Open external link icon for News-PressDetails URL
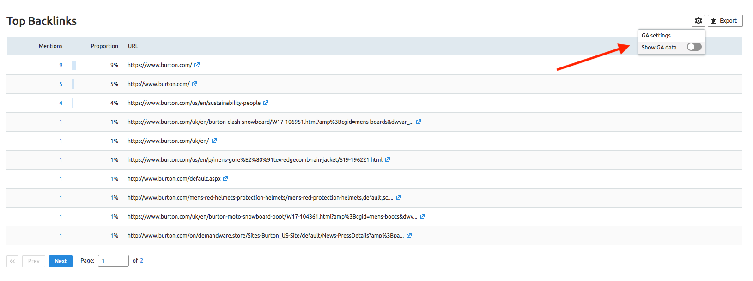Viewport: 753px width, 281px height. coord(409,236)
